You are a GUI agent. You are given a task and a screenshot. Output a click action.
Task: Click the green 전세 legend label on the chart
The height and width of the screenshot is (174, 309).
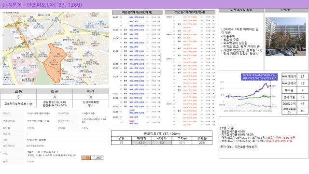(274, 97)
